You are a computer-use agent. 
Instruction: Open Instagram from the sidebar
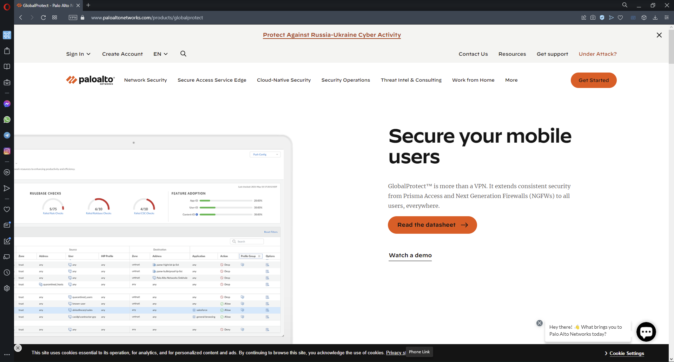pos(7,151)
